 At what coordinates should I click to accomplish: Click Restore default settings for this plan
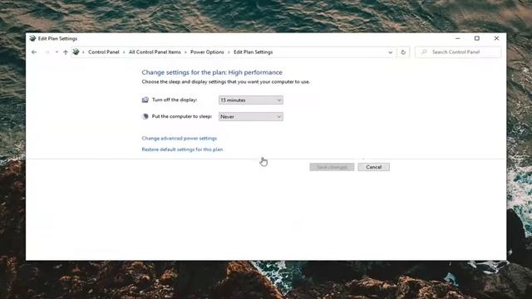pyautogui.click(x=182, y=149)
